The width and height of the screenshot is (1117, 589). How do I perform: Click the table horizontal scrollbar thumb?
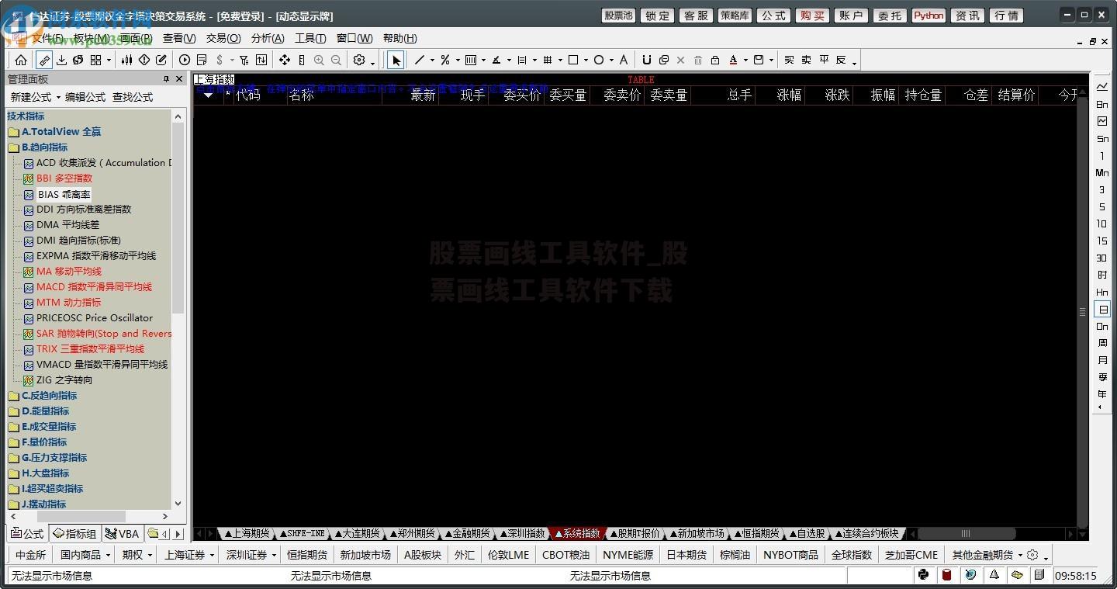coord(967,533)
